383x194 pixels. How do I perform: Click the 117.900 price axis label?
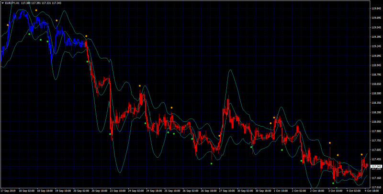(376, 131)
